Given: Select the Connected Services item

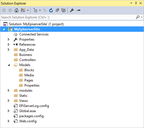Looking at the screenshot, I should click(34, 34).
